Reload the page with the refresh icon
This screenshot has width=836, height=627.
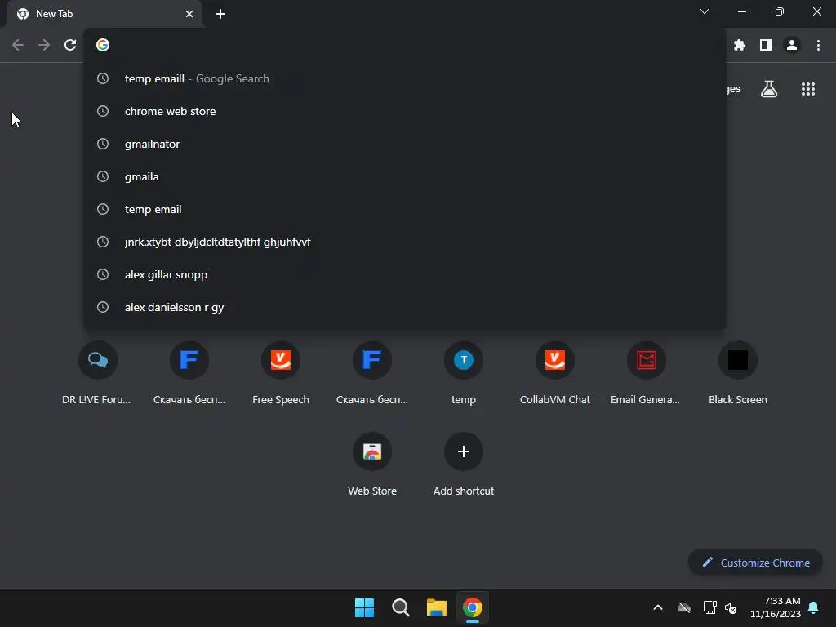(x=70, y=45)
